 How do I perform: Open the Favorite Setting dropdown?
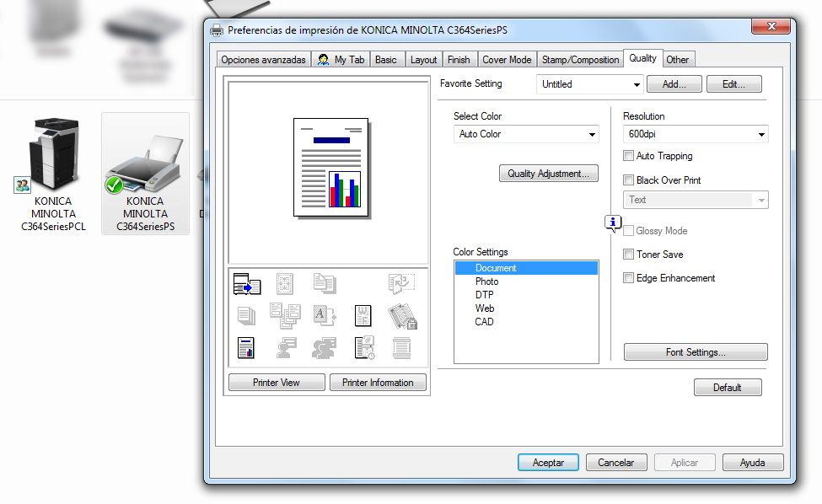(x=590, y=83)
